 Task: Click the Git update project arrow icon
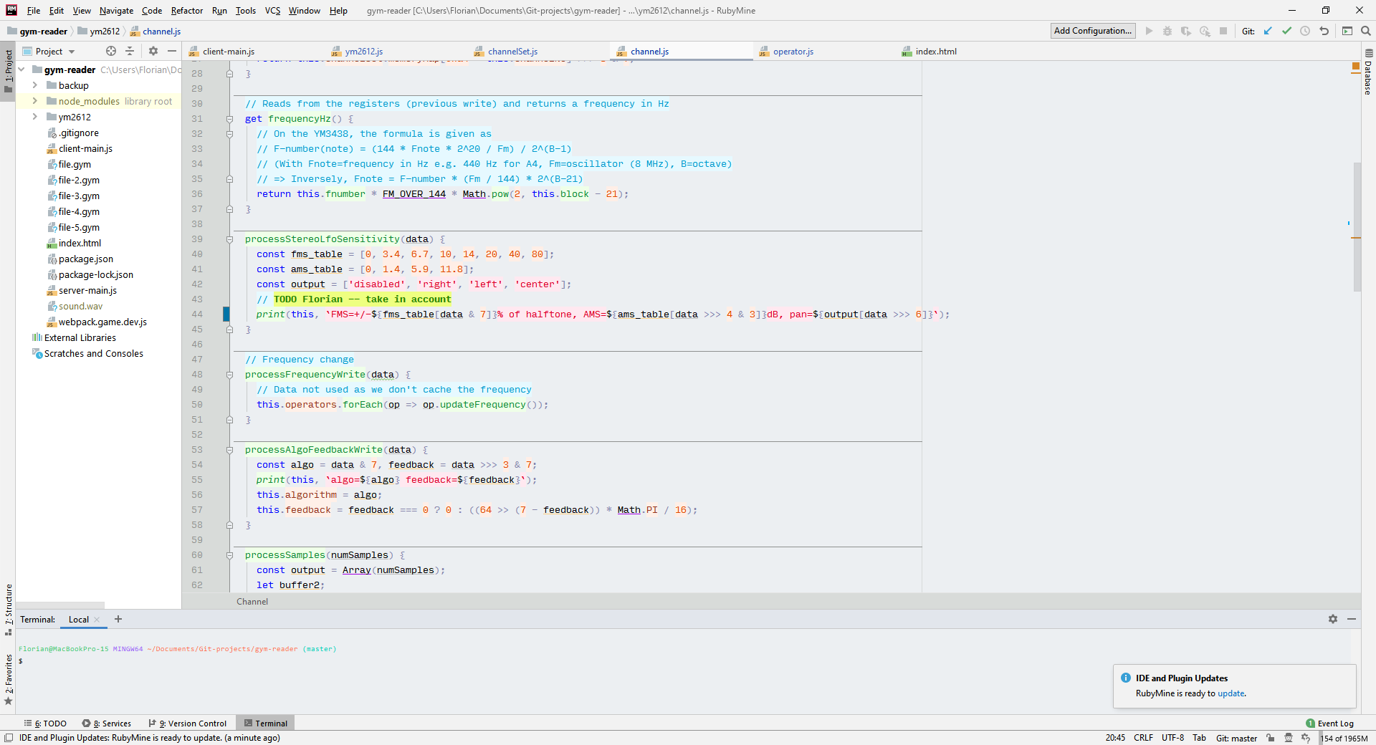[1268, 31]
